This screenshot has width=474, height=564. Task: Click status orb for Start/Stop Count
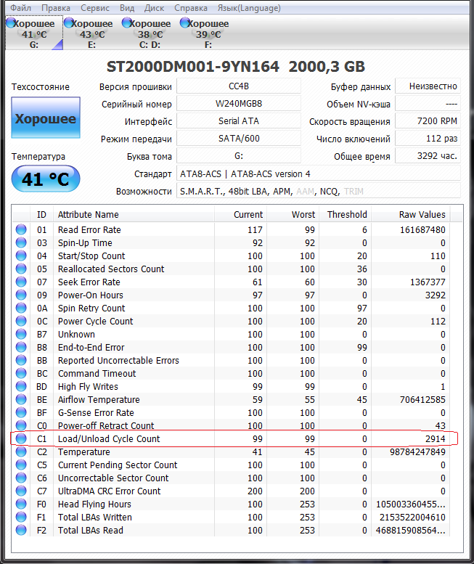[x=21, y=256]
